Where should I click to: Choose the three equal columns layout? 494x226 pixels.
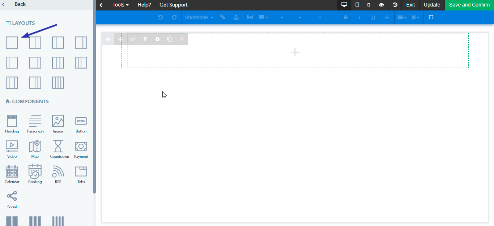[58, 63]
